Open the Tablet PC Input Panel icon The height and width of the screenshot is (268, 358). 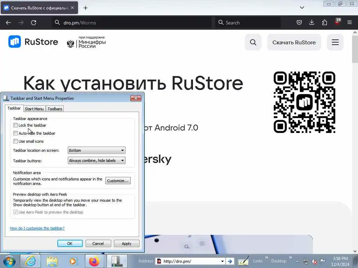[243, 261]
